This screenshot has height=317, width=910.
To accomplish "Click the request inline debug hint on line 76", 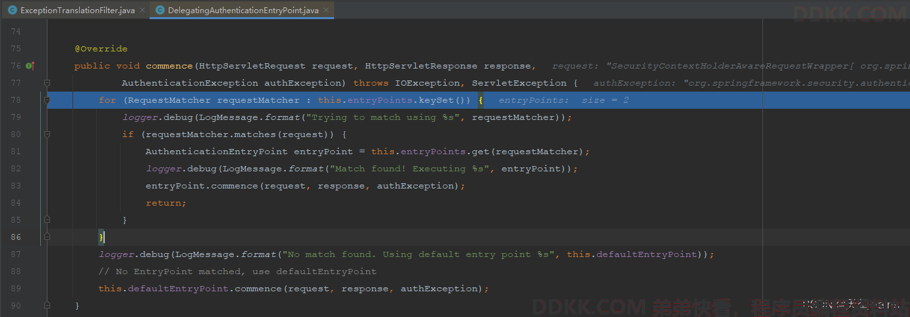I will pyautogui.click(x=730, y=66).
